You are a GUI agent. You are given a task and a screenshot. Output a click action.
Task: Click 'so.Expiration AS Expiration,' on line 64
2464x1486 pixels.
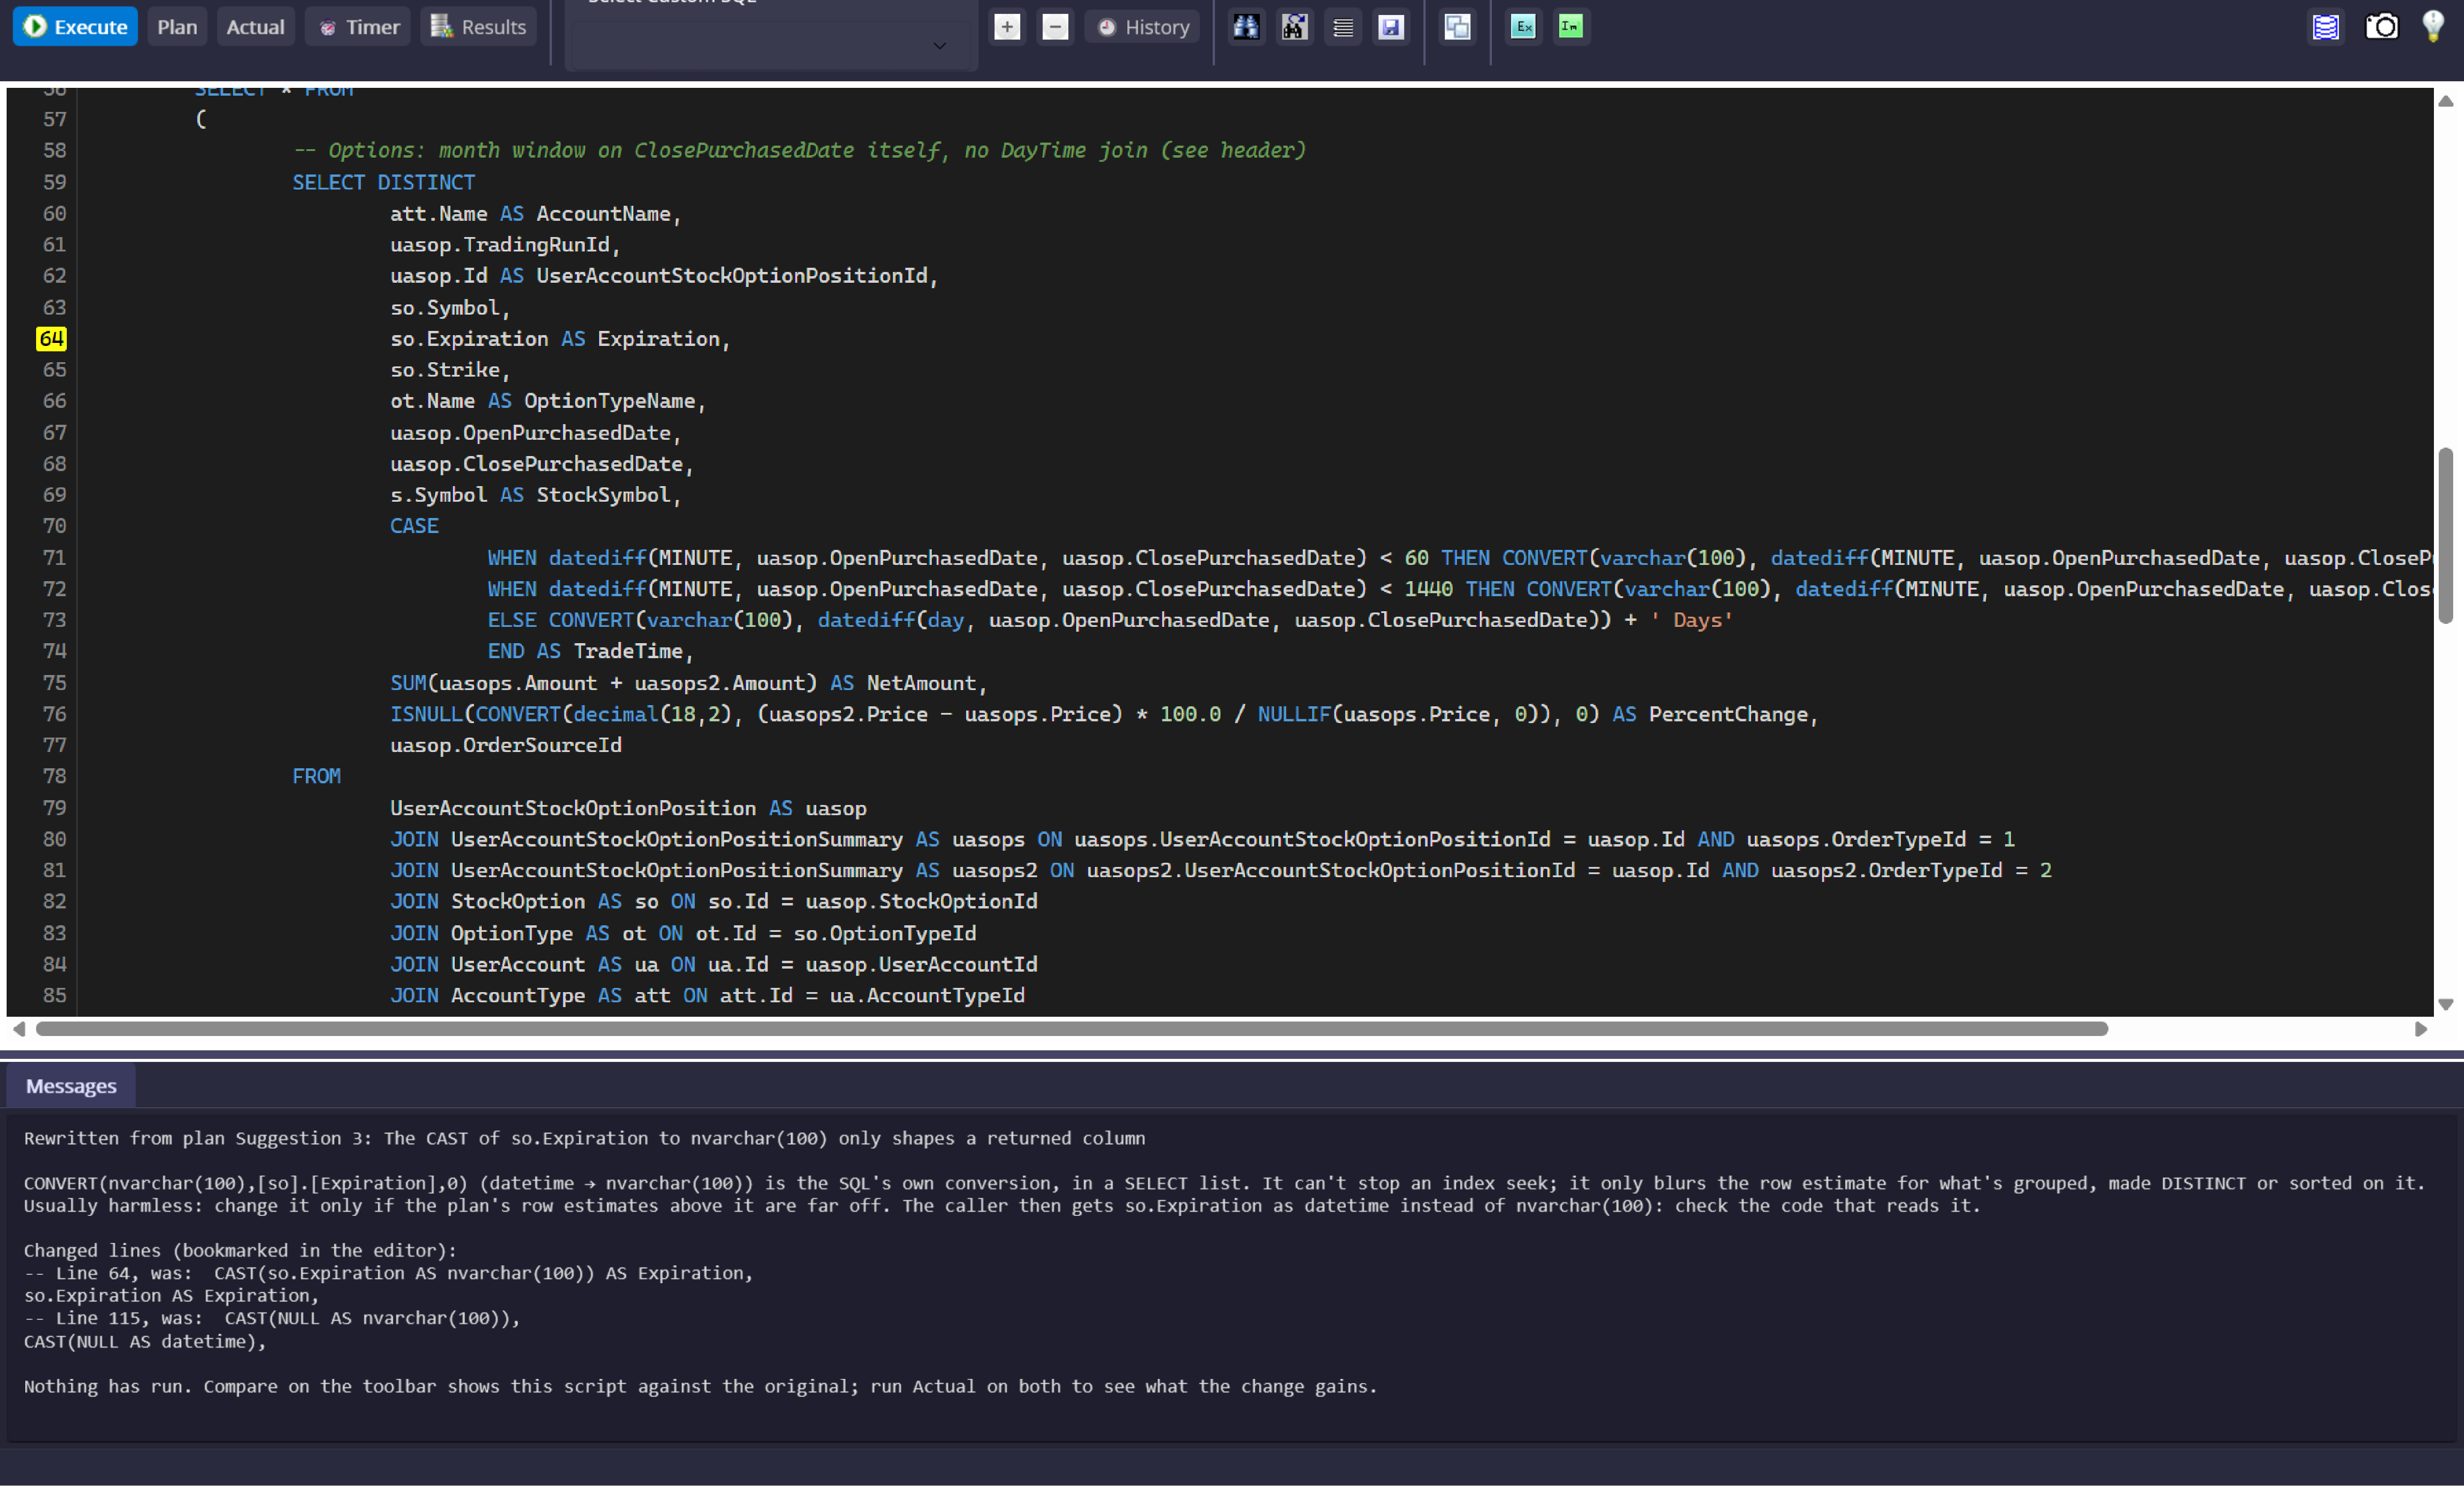point(560,339)
